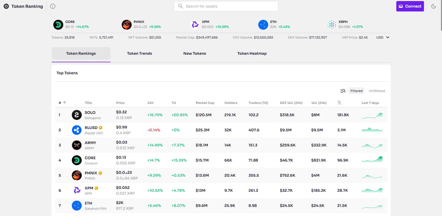The width and height of the screenshot is (442, 216).
Task: Open XRPH ticker logo in top bar
Action: pos(332,25)
